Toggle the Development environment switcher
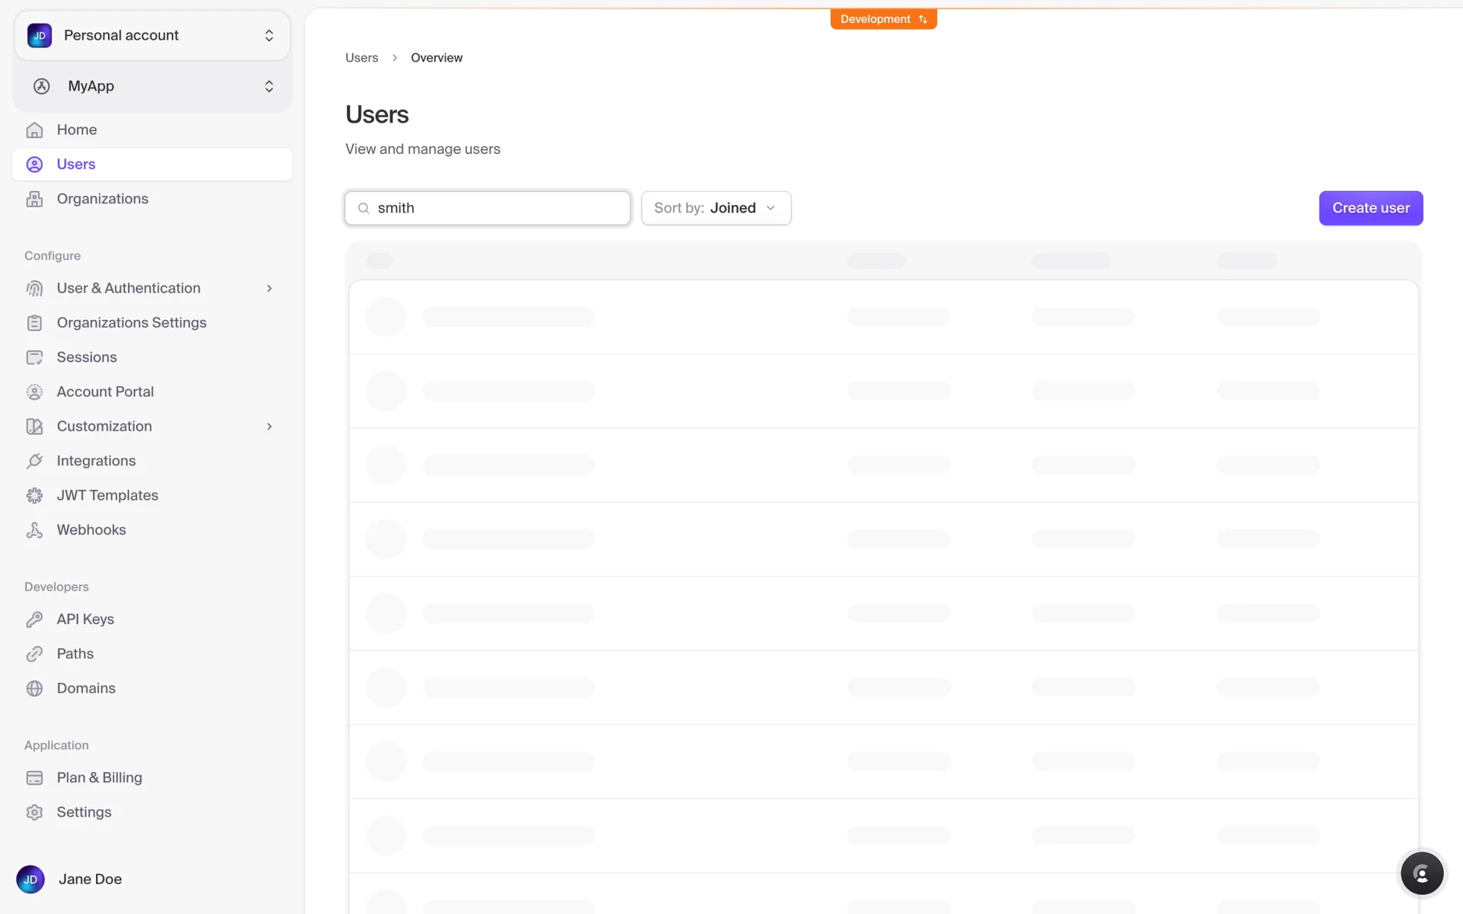Screen dimensions: 1463x914 coord(883,19)
